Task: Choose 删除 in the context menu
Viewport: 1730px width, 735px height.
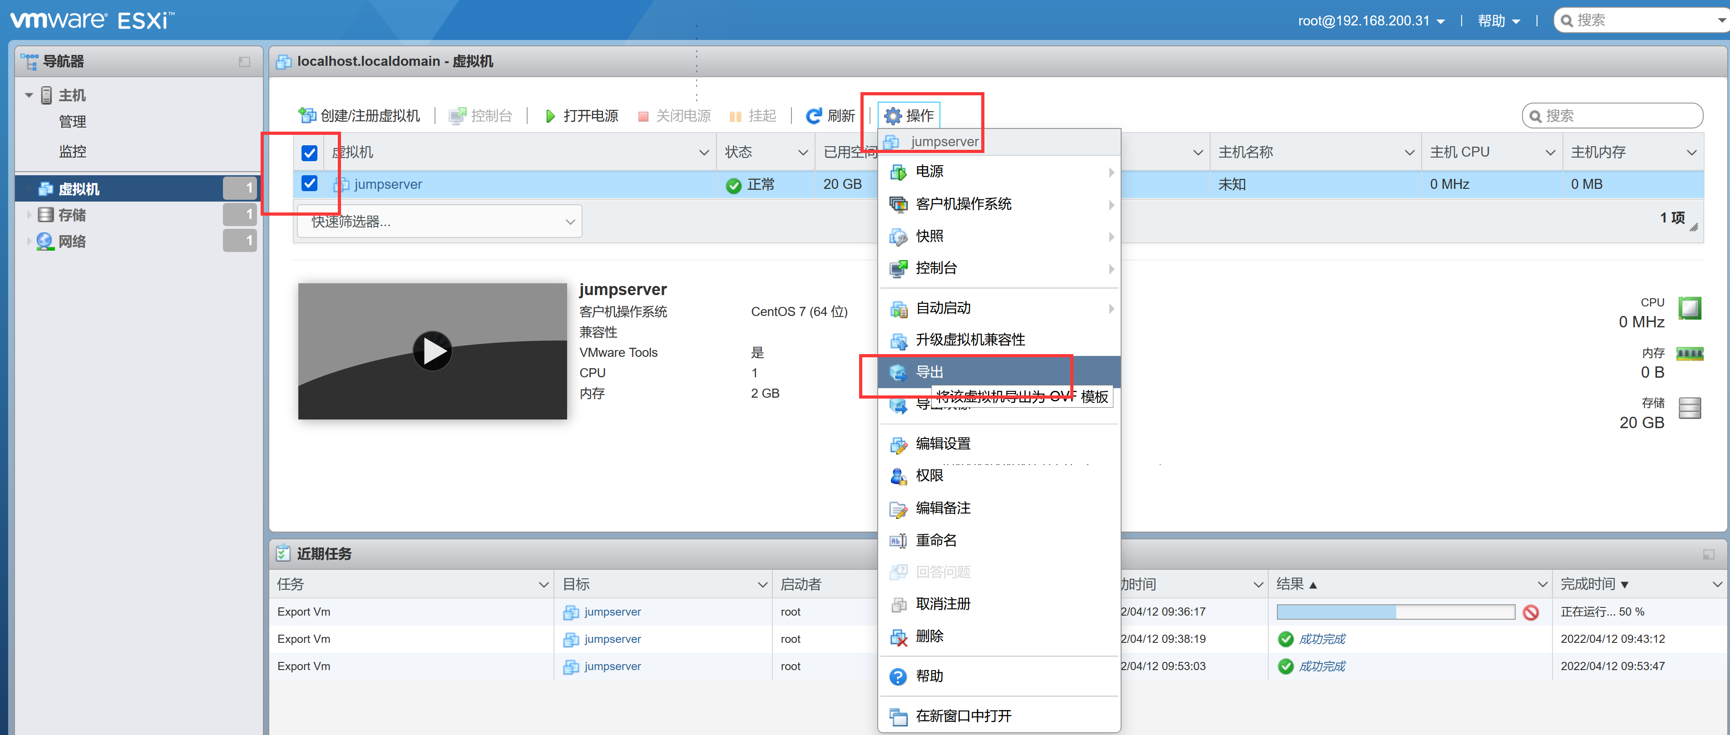Action: click(930, 636)
